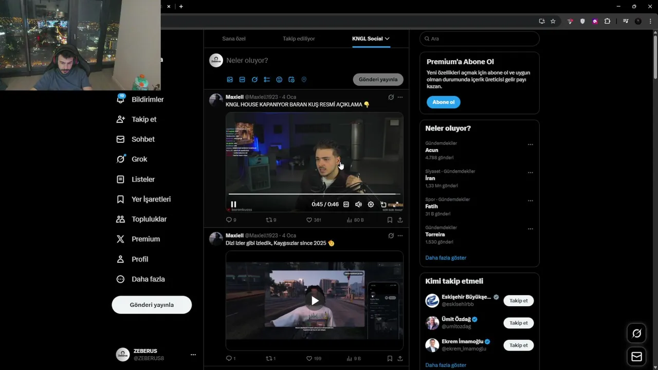The width and height of the screenshot is (658, 370).
Task: Open the floating messages drawer button
Action: click(x=636, y=357)
